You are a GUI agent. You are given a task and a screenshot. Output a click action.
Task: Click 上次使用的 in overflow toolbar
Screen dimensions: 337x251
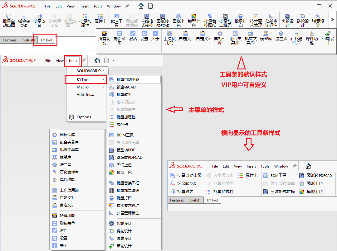click(169, 38)
